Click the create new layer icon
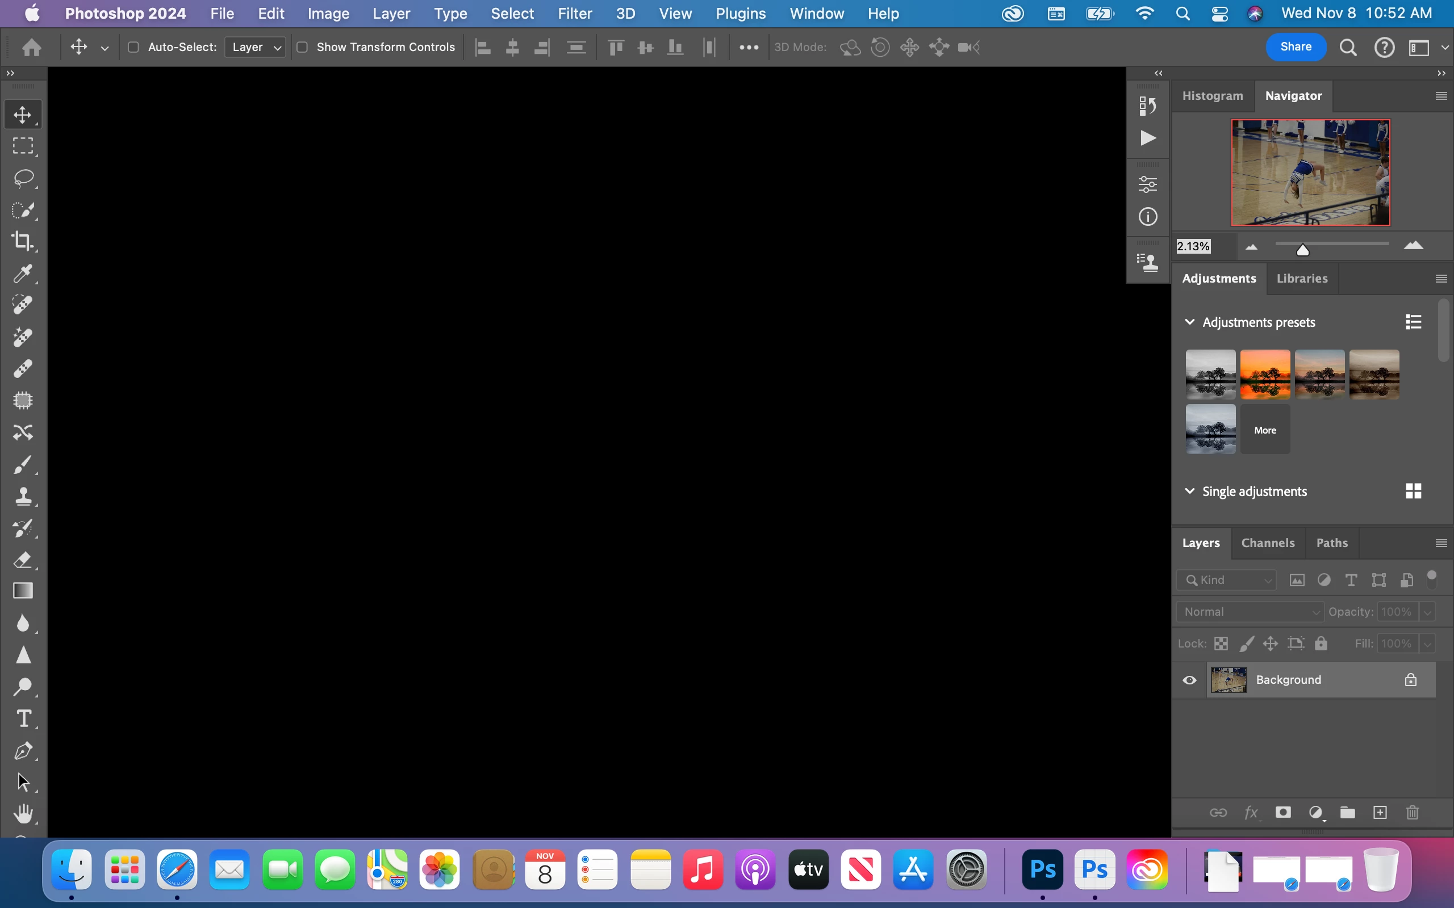The height and width of the screenshot is (908, 1454). coord(1380,813)
